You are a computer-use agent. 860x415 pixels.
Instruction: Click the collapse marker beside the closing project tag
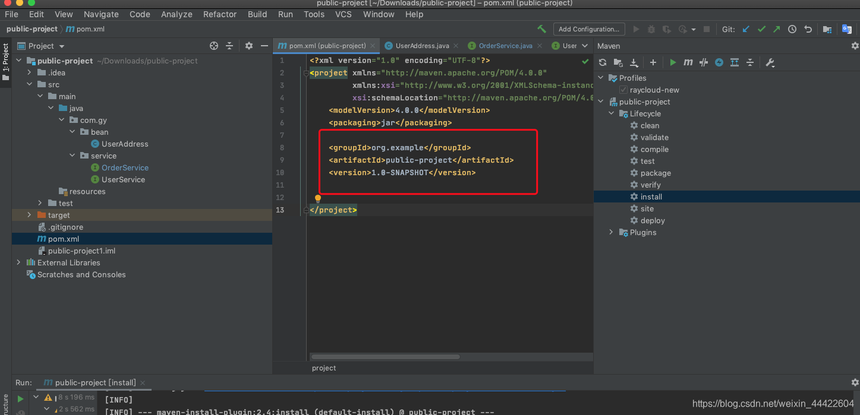point(307,210)
